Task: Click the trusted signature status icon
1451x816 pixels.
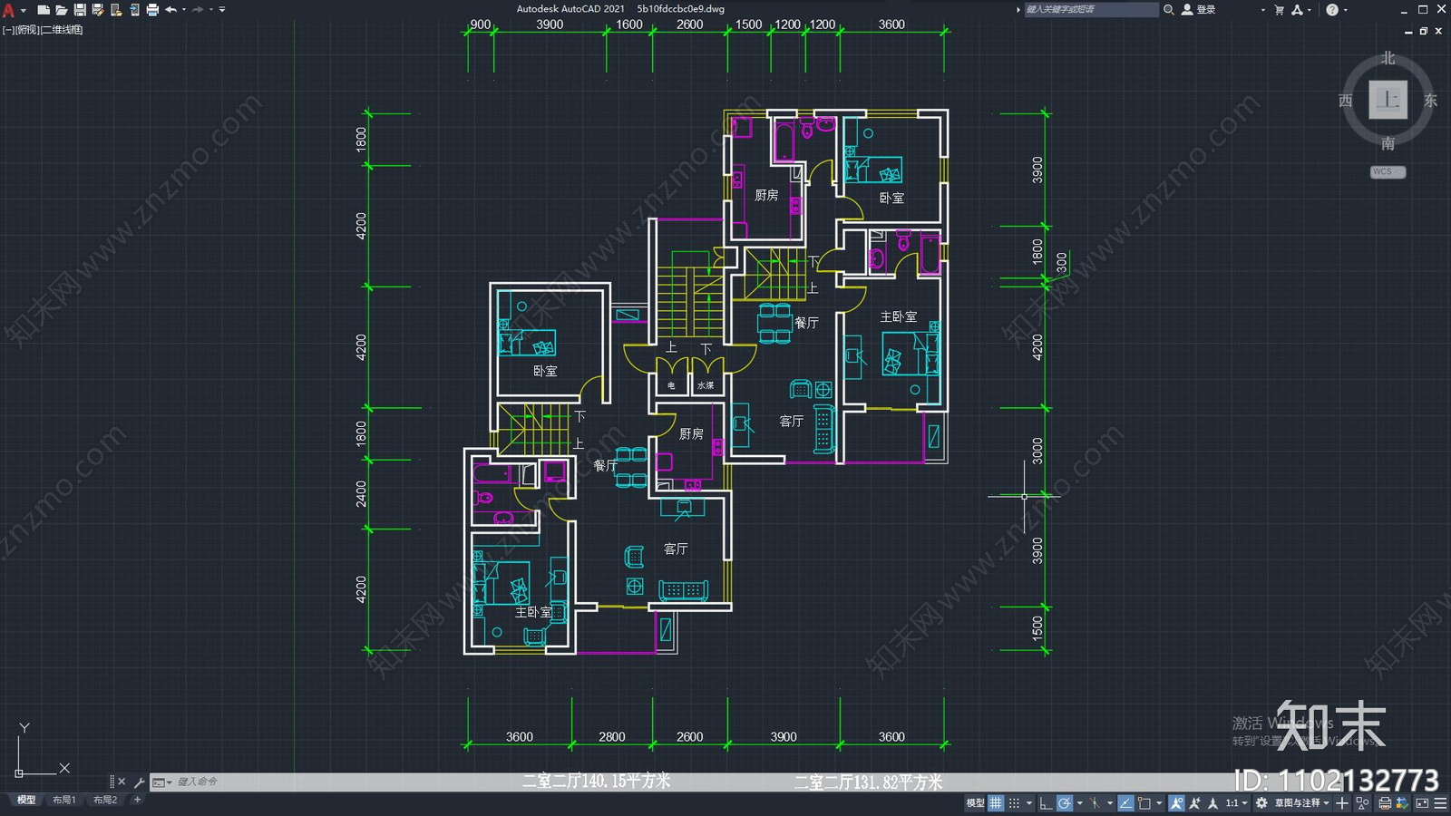Action: coord(1402,803)
